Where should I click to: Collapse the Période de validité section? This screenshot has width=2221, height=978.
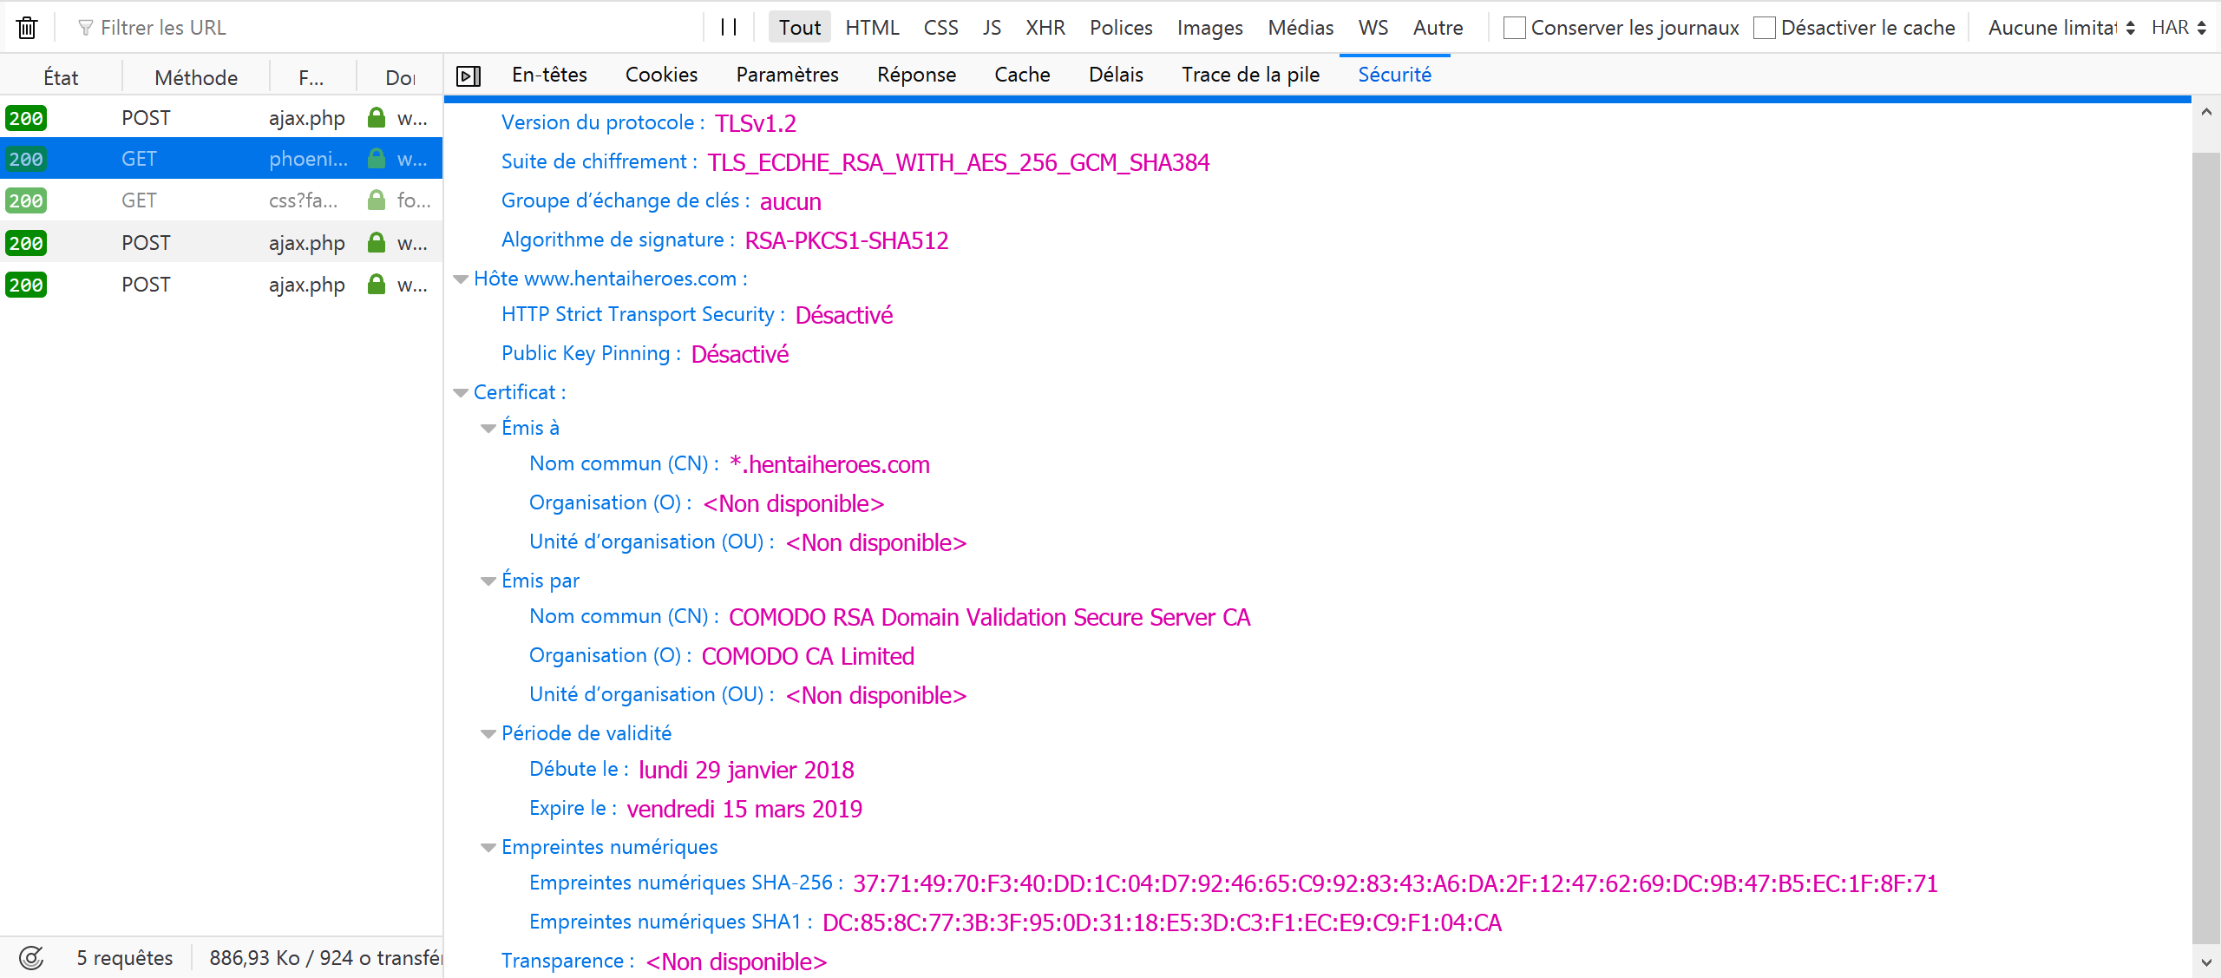[x=489, y=734]
